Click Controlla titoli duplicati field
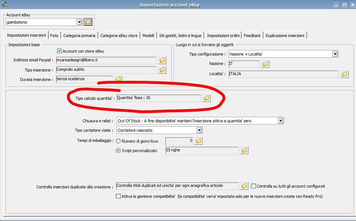The image size is (356, 221). click(177, 186)
